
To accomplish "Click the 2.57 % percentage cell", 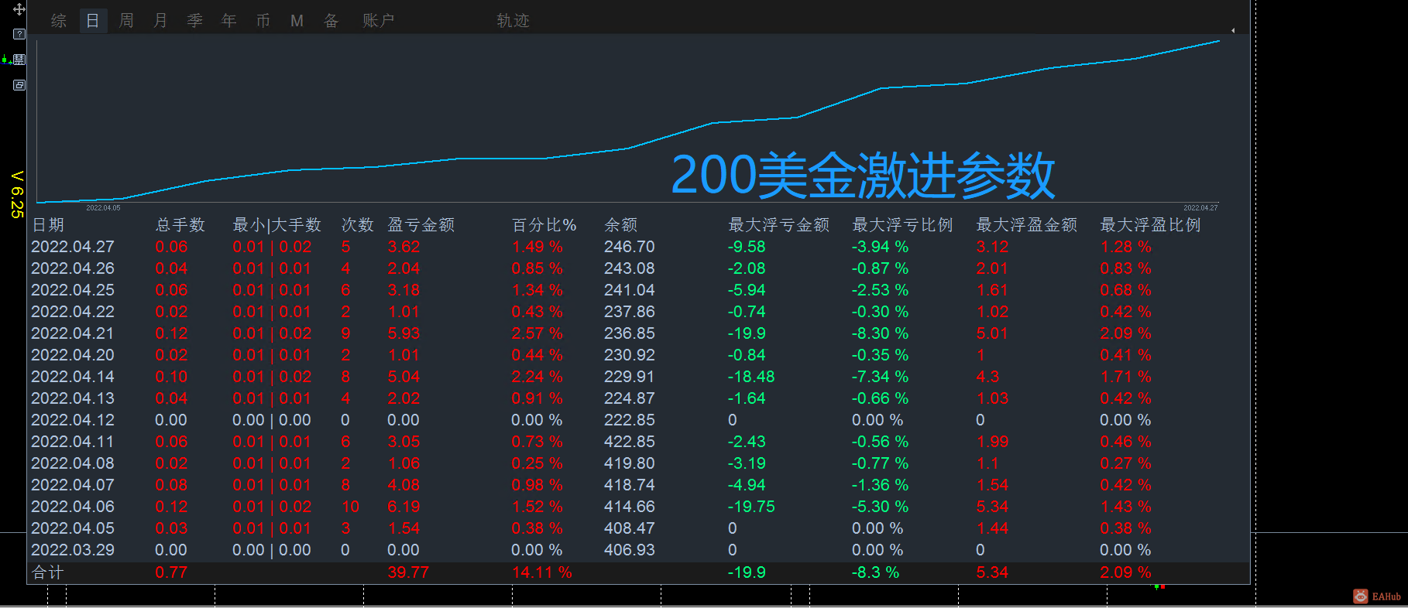I will (x=537, y=333).
